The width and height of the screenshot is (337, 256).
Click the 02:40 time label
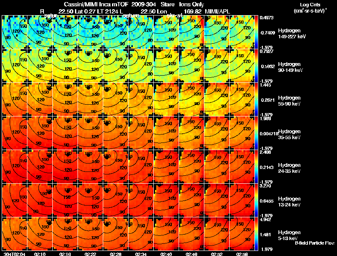(166, 254)
